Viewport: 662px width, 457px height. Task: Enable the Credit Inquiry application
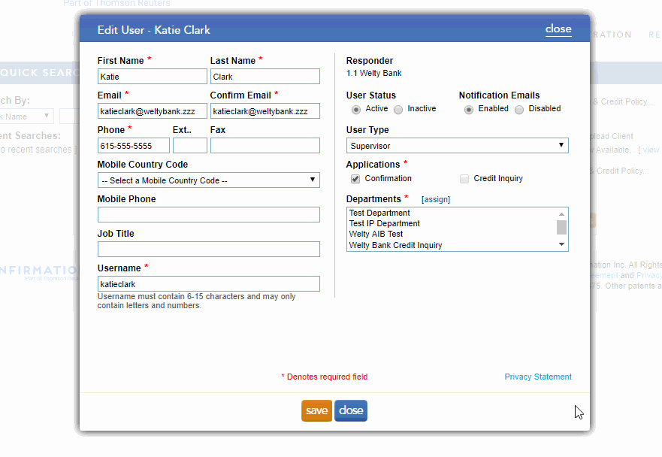[464, 178]
